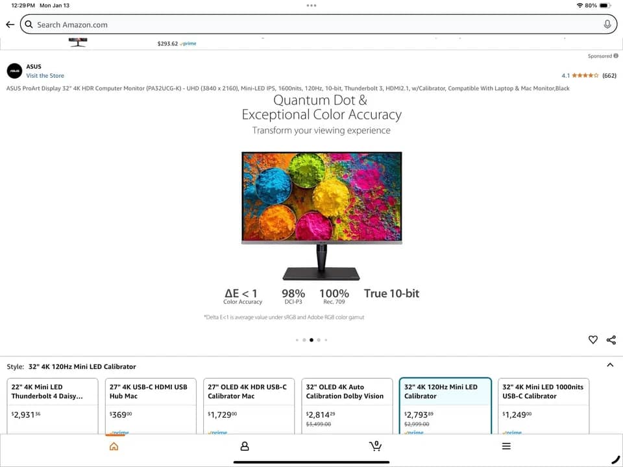Jump to second carousel image dot
This screenshot has height=467, width=623.
304,340
